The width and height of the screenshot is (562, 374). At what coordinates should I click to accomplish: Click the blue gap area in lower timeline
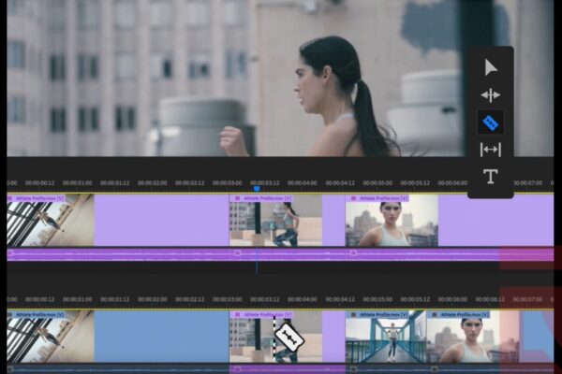tap(159, 338)
